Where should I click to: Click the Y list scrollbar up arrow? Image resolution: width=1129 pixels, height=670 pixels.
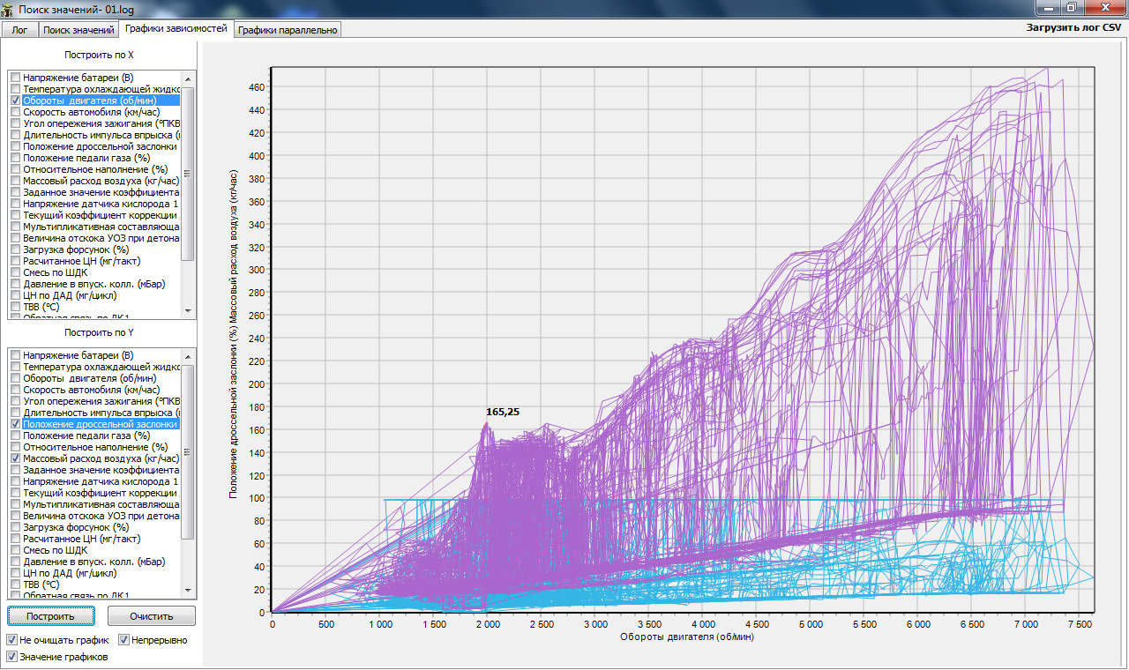pos(187,356)
